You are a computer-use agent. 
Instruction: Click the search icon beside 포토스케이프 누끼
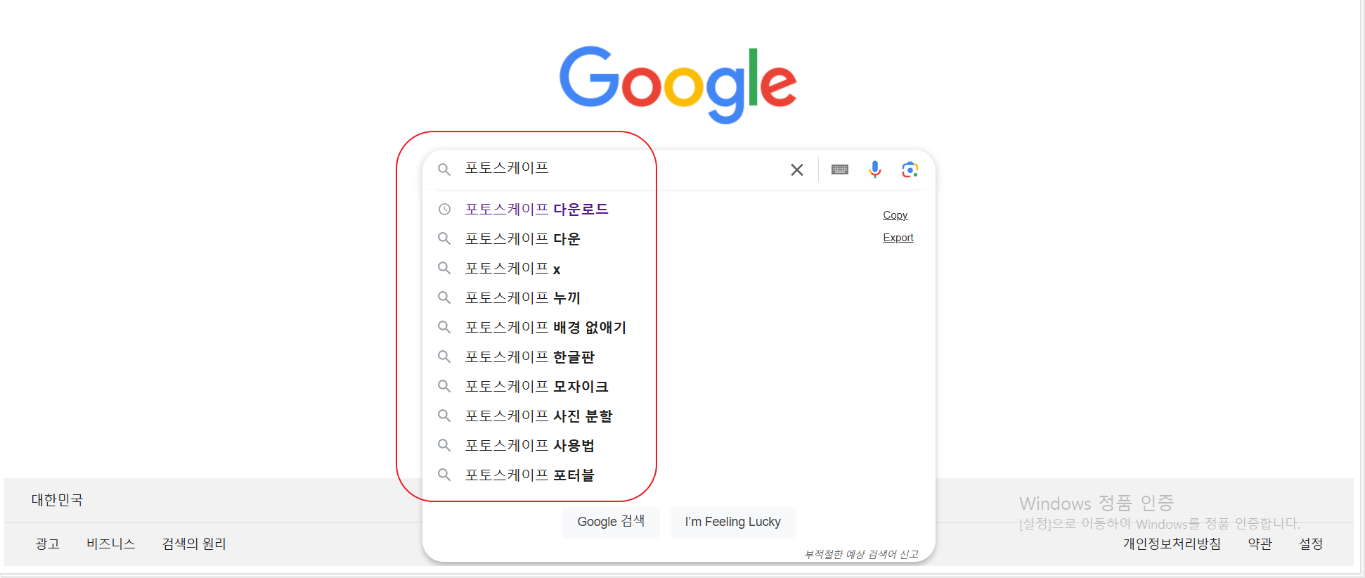[x=444, y=297]
